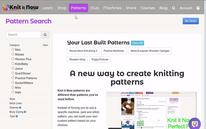Open the Readers Wrap pattern
Screen dimensions: 206x129
click(77, 60)
